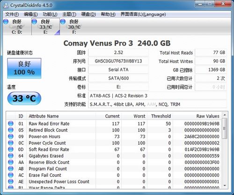
Task: Click the C: D: disk status orb
Action: 6,22
